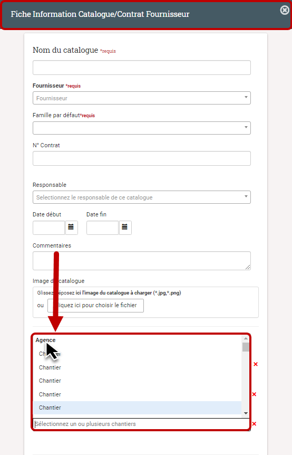Expand the Fournisseur dropdown
The width and height of the screenshot is (292, 455).
(x=142, y=98)
